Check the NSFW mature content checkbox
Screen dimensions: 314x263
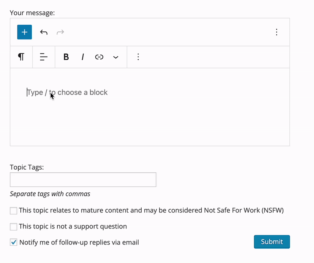click(13, 210)
